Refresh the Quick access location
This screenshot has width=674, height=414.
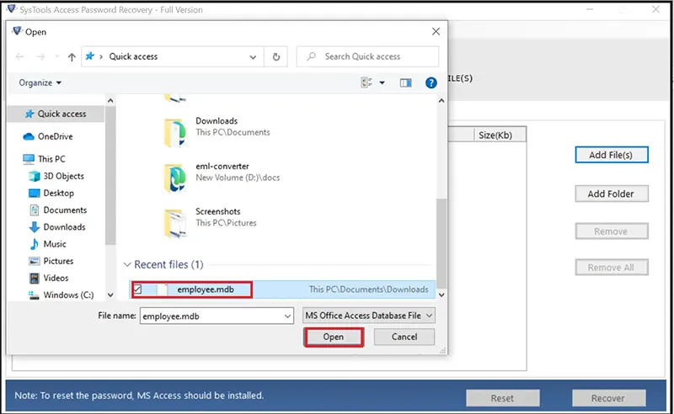[x=276, y=56]
